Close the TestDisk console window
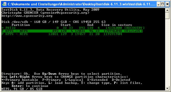This screenshot has width=171, height=92. (x=167, y=4)
